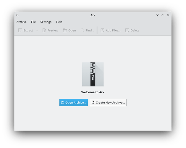Image resolution: width=186 pixels, height=148 pixels.
Task: Click the Find magnifier icon
Action: (x=82, y=30)
